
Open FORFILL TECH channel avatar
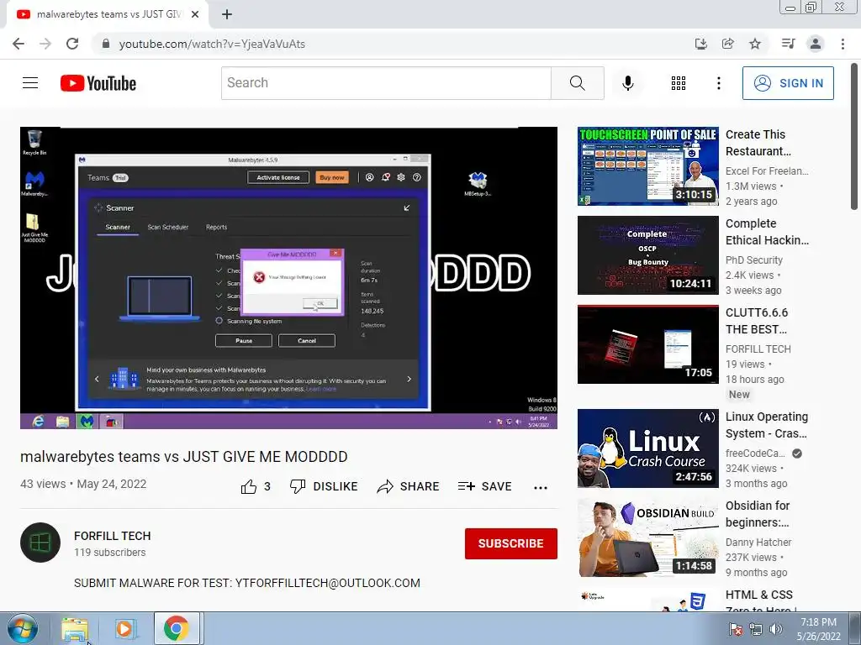click(40, 543)
